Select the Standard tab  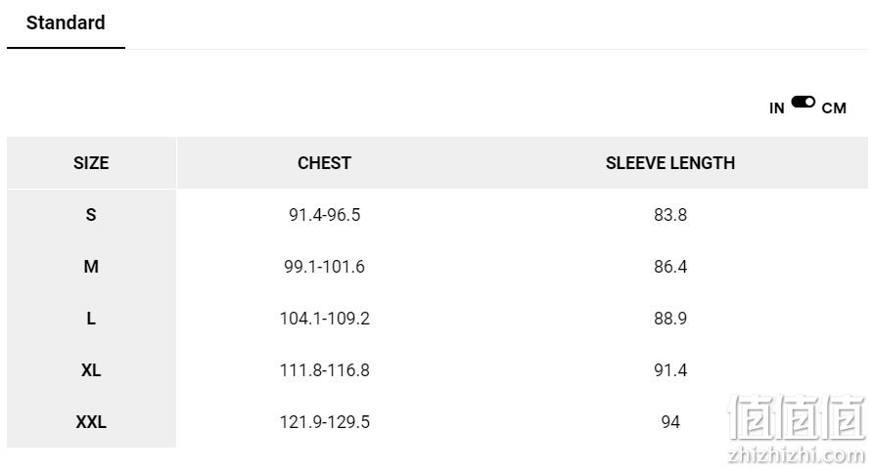[66, 23]
